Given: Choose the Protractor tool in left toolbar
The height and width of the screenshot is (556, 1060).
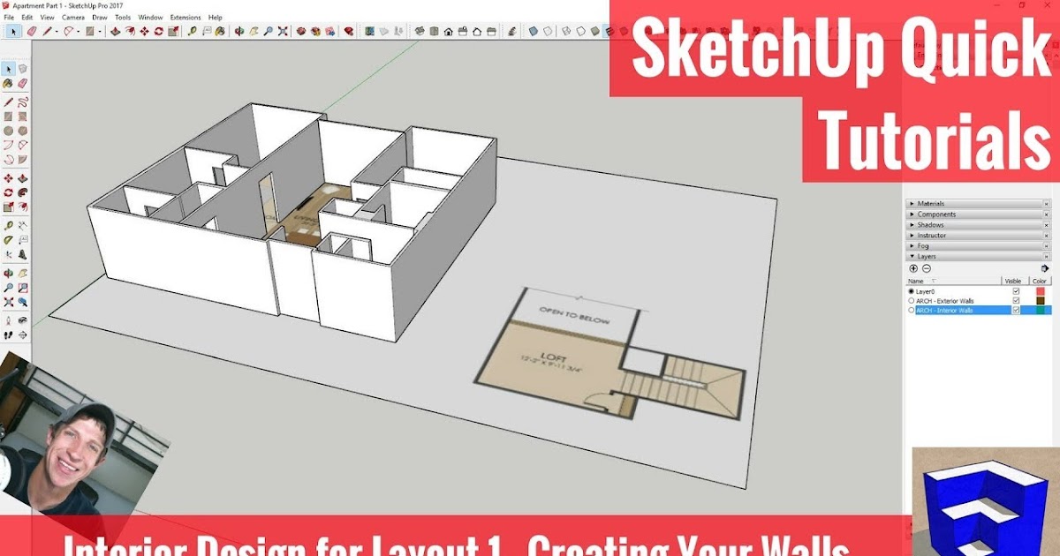Looking at the screenshot, I should pos(8,240).
